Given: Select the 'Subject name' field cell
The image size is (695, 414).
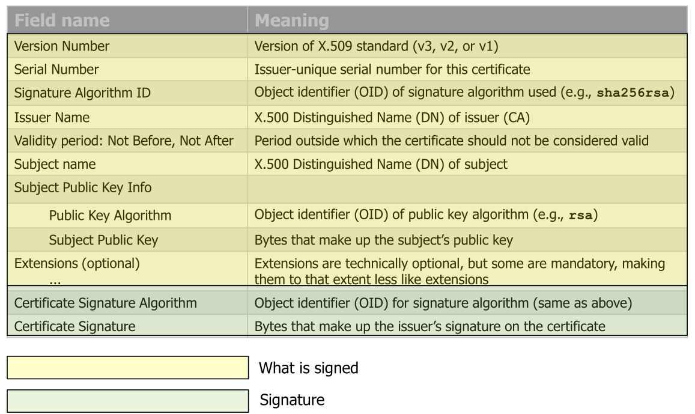Looking at the screenshot, I should pyautogui.click(x=55, y=164).
